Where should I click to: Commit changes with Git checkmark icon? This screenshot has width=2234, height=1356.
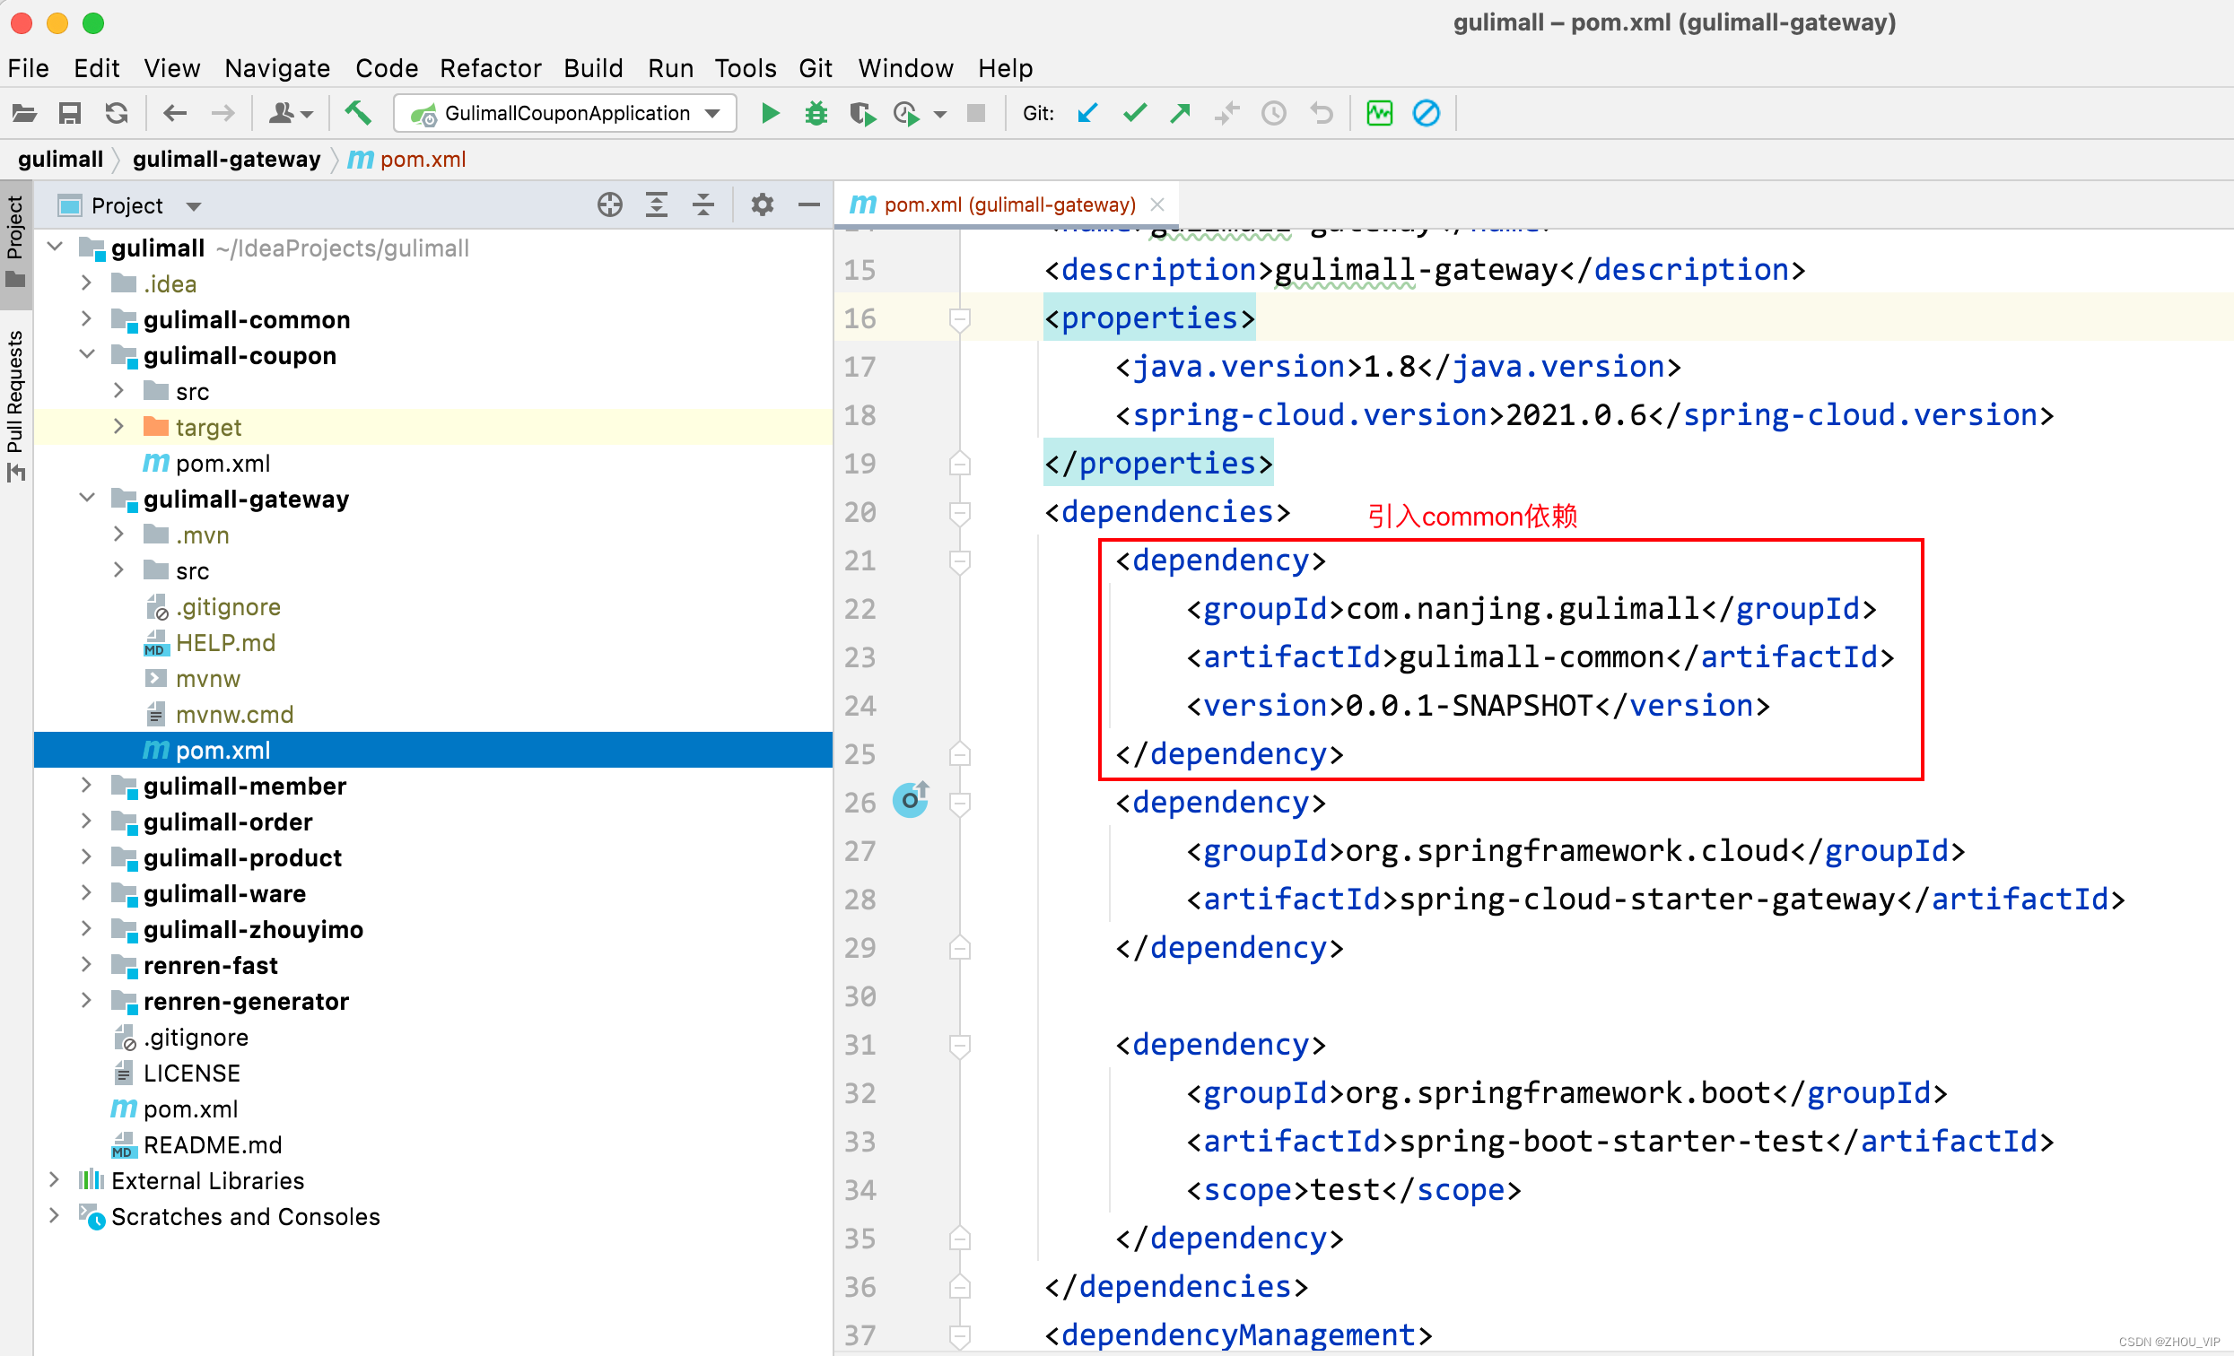(x=1134, y=113)
